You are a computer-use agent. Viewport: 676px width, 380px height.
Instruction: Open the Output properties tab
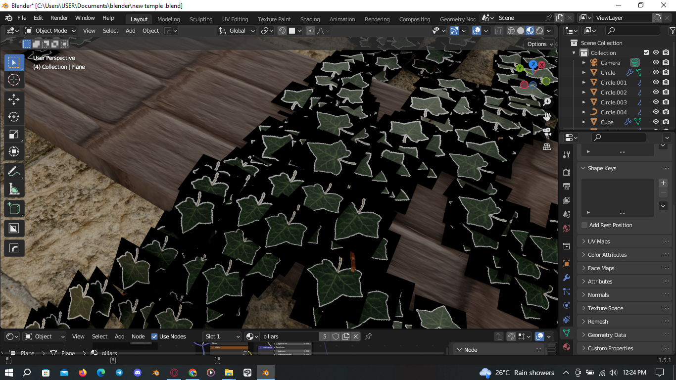point(567,187)
